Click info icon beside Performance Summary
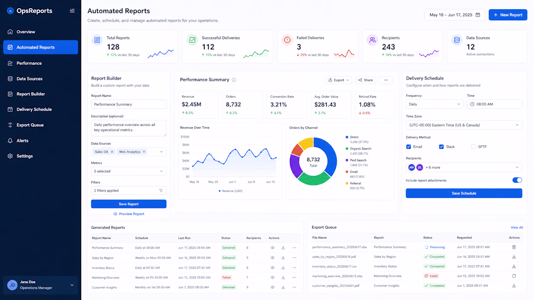The width and height of the screenshot is (534, 300). 234,80
